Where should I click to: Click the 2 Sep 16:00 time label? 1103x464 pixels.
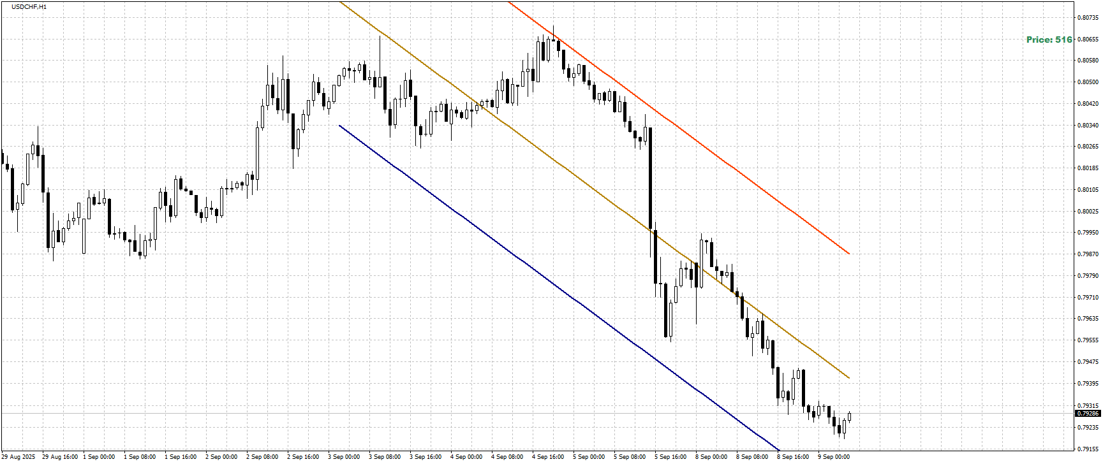pyautogui.click(x=303, y=457)
